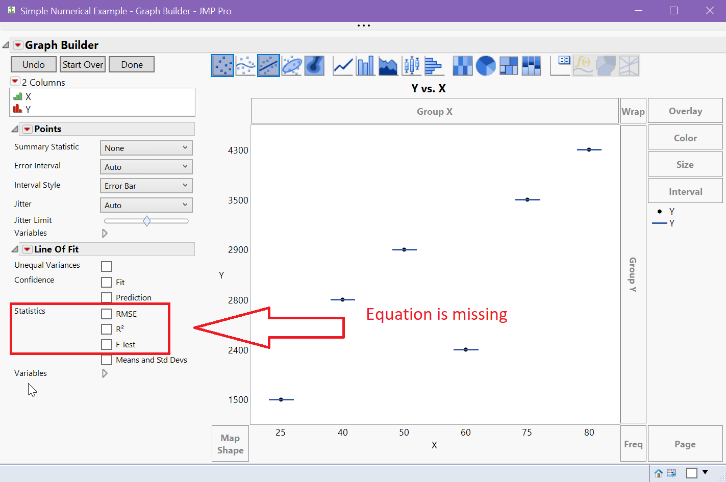This screenshot has height=482, width=726.
Task: Select the Contour element icon
Action: coord(314,66)
